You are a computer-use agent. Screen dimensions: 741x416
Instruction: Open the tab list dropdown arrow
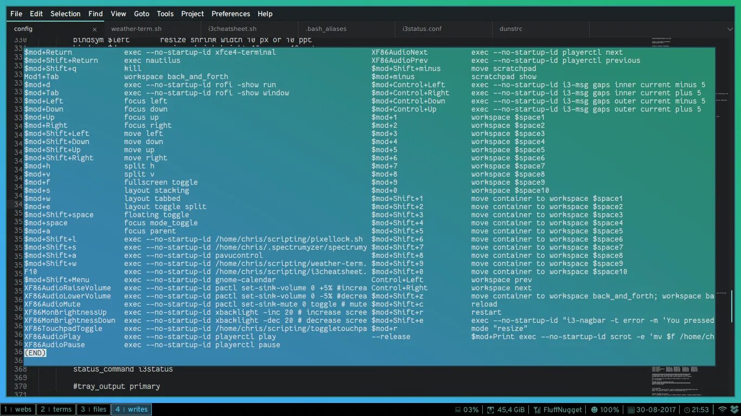click(730, 29)
